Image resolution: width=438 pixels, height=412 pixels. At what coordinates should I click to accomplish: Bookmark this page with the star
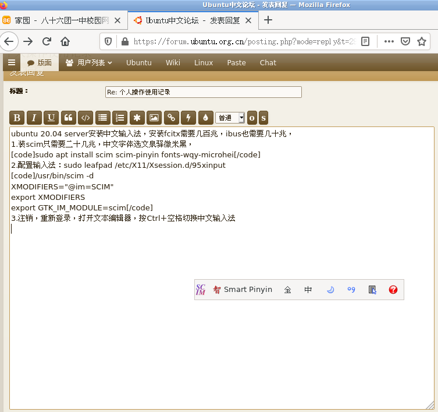[x=422, y=42]
